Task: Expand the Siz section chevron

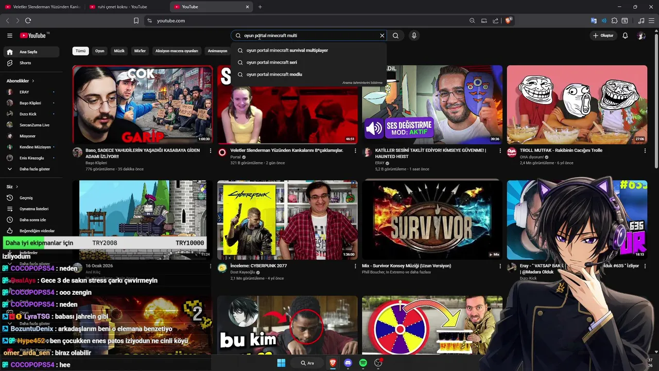Action: coord(16,187)
